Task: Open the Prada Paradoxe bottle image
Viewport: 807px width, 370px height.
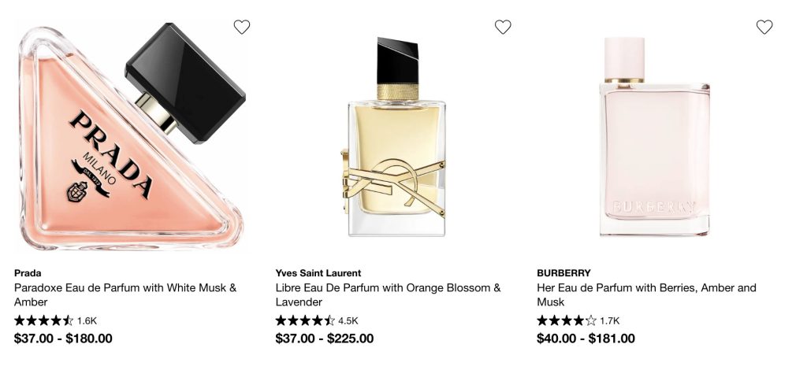Action: (132, 137)
